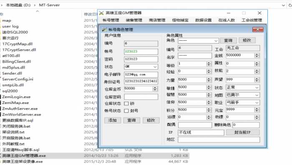Open the 装备管理 menu
The width and height of the screenshot is (292, 165).
pyautogui.click(x=134, y=20)
